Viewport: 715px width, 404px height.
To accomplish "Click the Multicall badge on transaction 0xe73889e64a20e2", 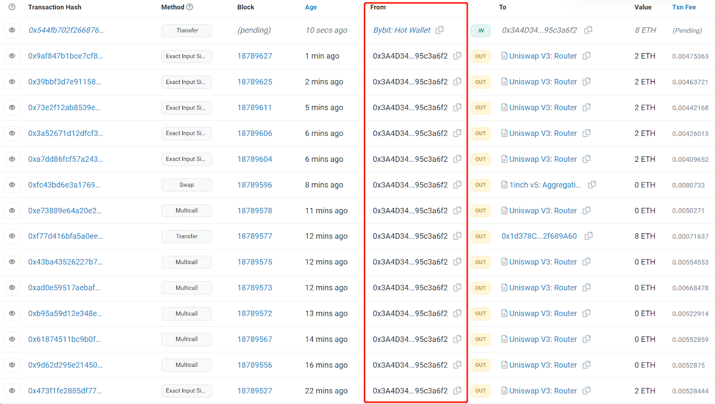I will 186,210.
